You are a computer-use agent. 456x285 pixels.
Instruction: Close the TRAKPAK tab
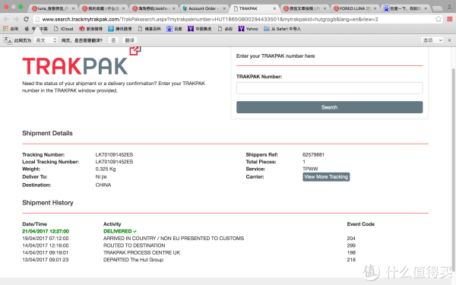pyautogui.click(x=274, y=8)
